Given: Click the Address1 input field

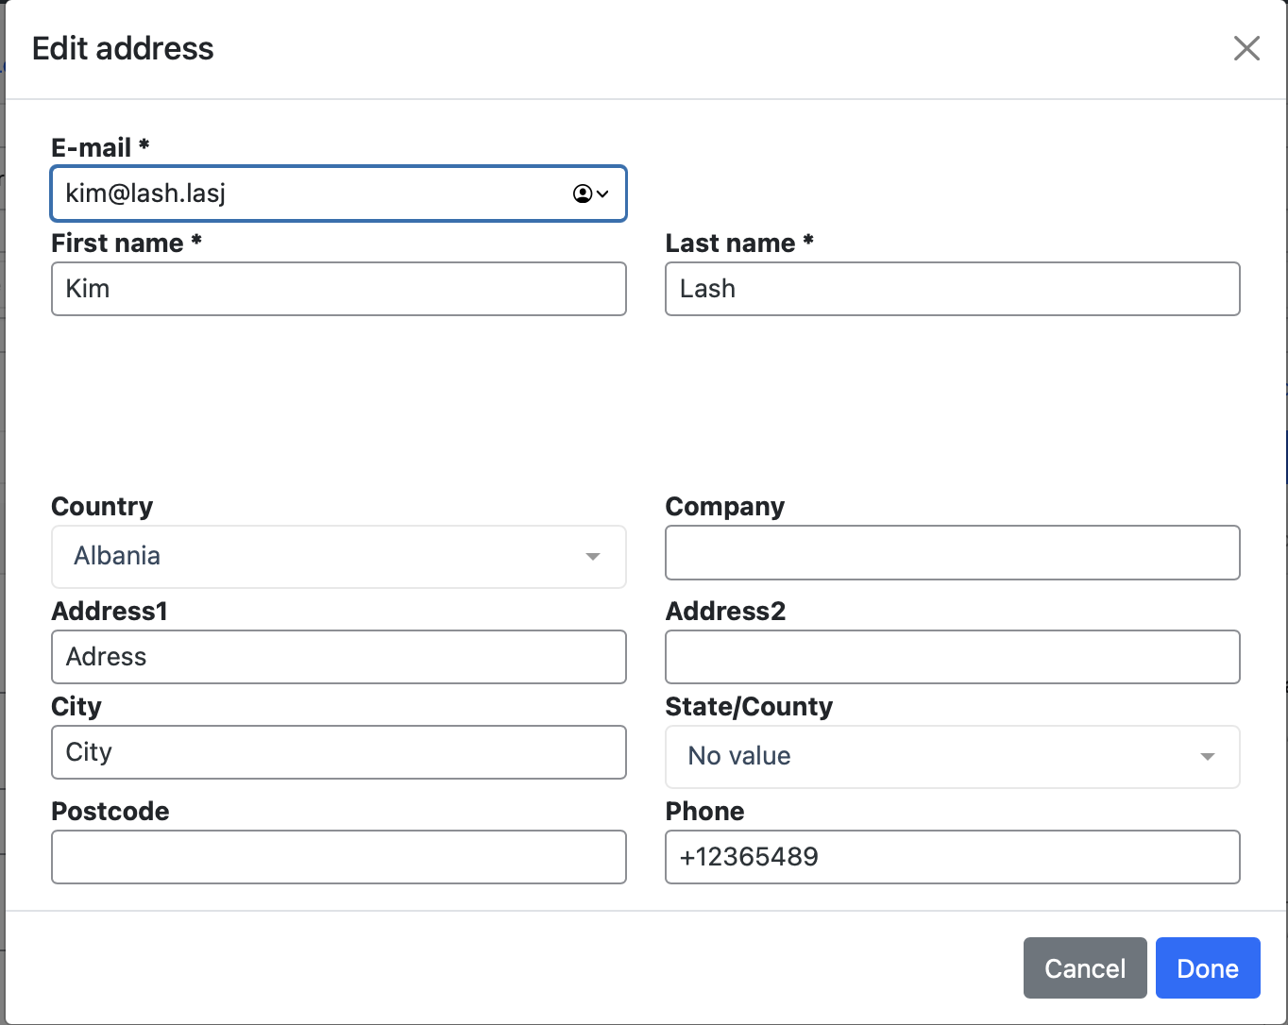Looking at the screenshot, I should coord(338,657).
